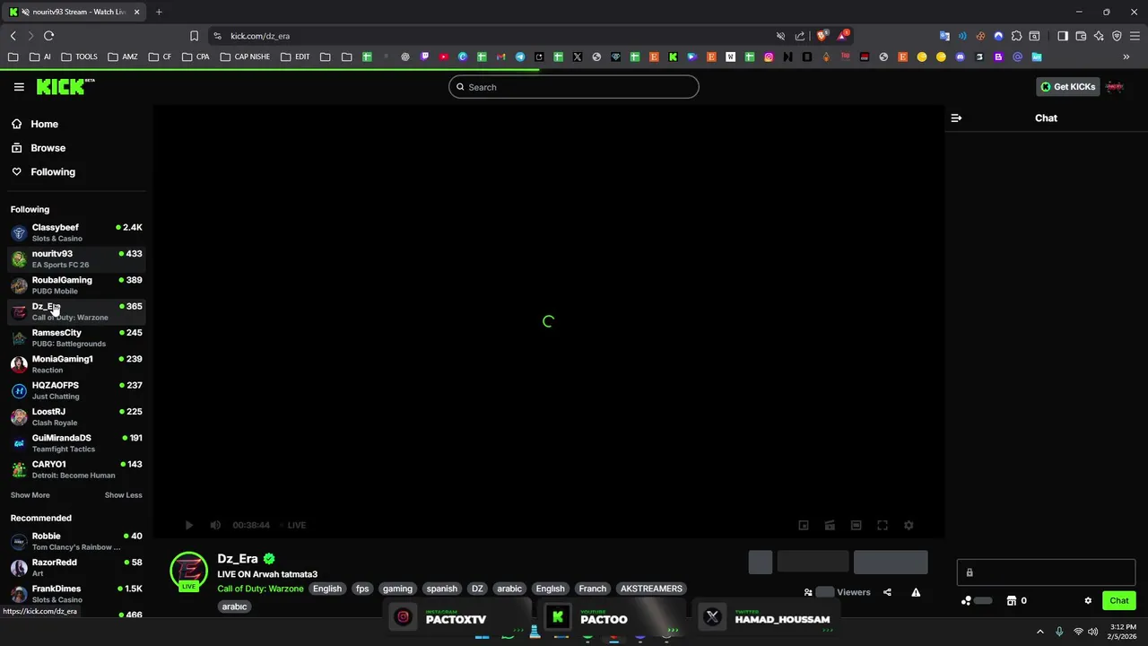Collapse the chat panel arrow icon
This screenshot has width=1148, height=646.
[x=956, y=118]
